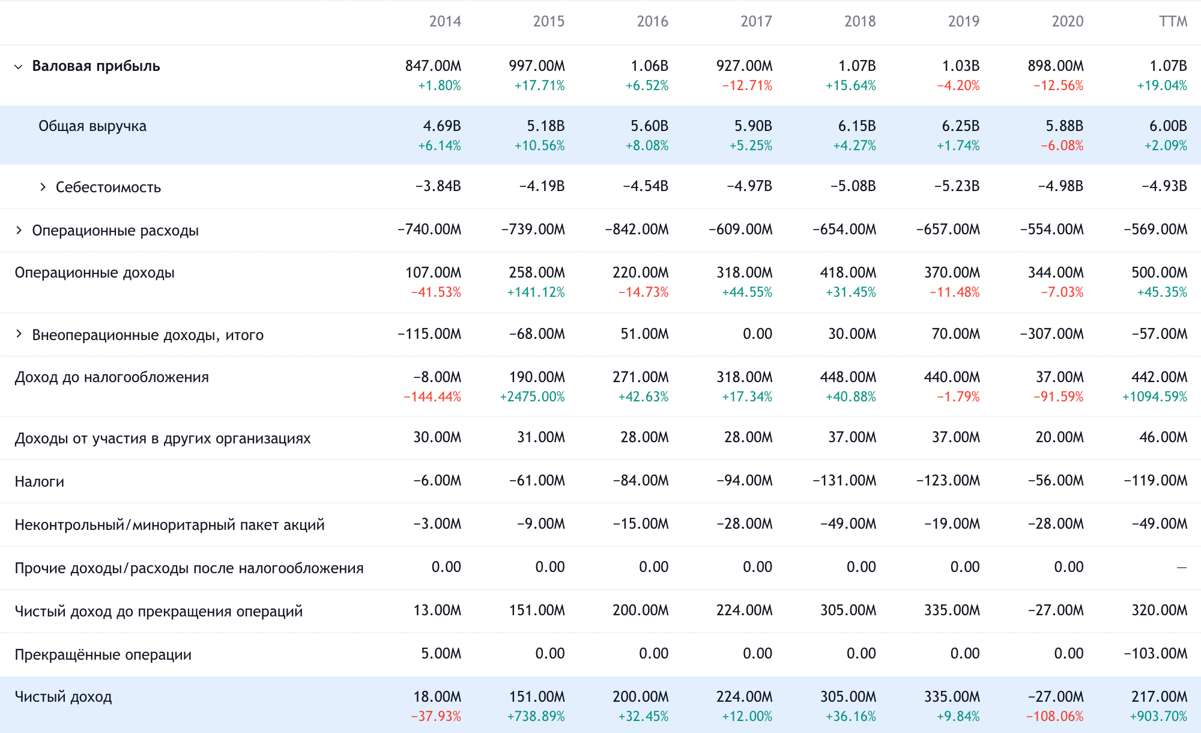Click Неконтрольный/миноритарный пакет акций label
1201x733 pixels.
pyautogui.click(x=169, y=525)
